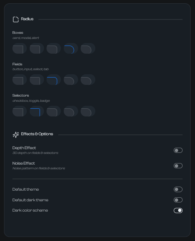The image size is (195, 241).
Task: Pick the blue-highlighted radius option in Boxes
Action: pos(71,48)
